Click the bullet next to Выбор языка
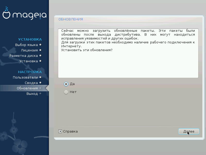Screen dimensions: 206x155 (x=40, y=45)
